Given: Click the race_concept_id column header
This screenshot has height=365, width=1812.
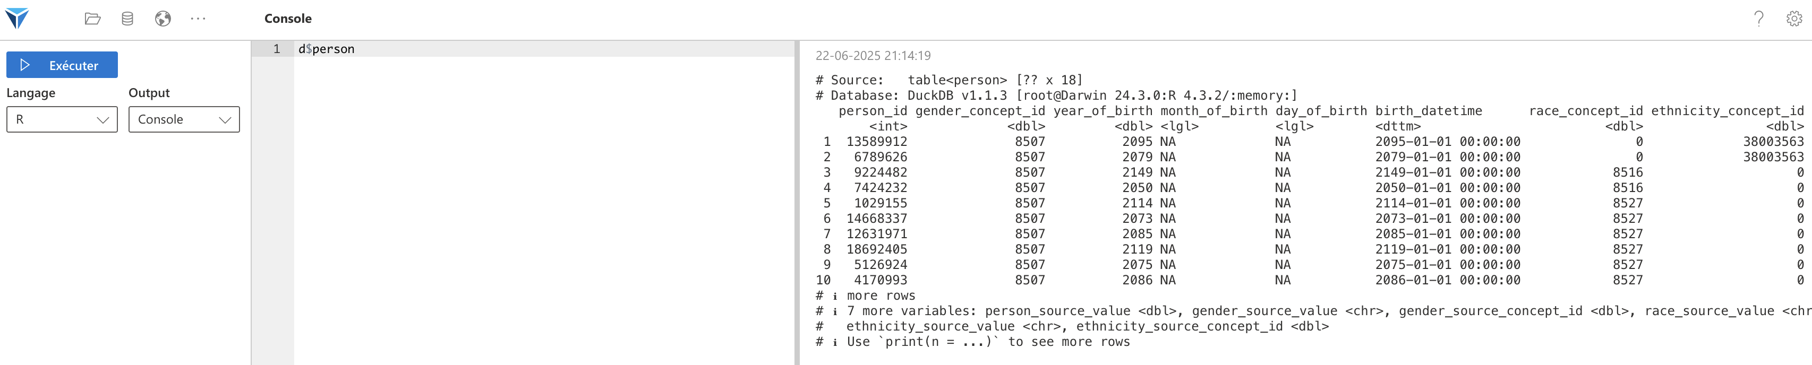Looking at the screenshot, I should (1586, 111).
